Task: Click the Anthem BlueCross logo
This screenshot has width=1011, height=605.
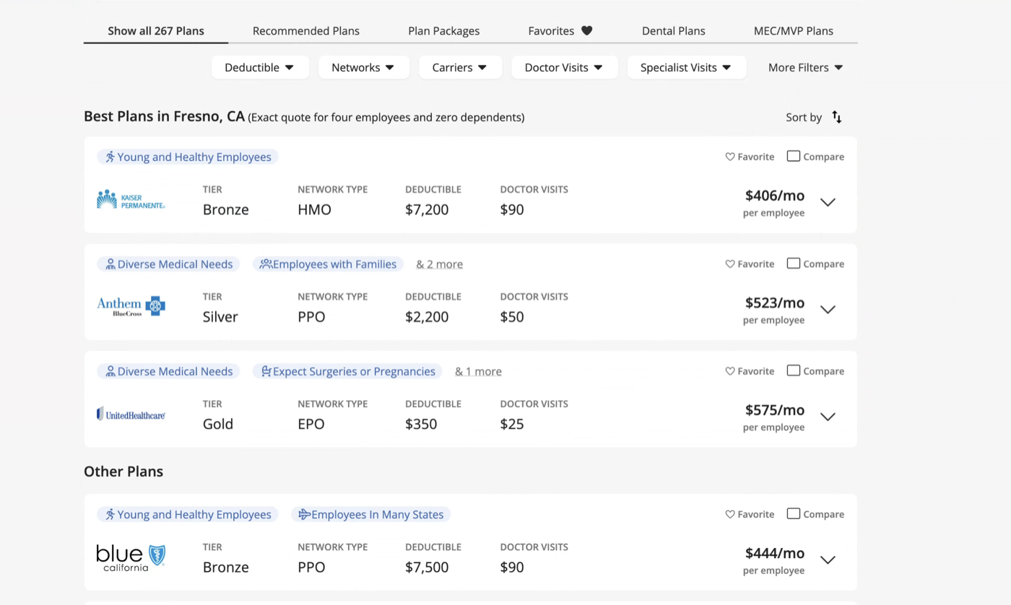Action: point(131,306)
